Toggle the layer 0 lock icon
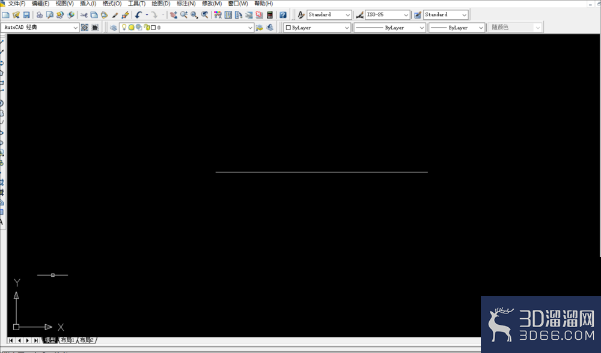 pyautogui.click(x=147, y=28)
